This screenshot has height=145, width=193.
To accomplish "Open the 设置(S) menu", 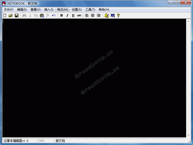I will click(x=77, y=10).
